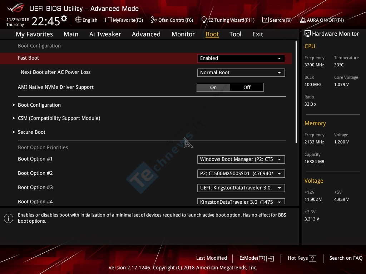
Task: Select the Boot tab
Action: coord(212,34)
